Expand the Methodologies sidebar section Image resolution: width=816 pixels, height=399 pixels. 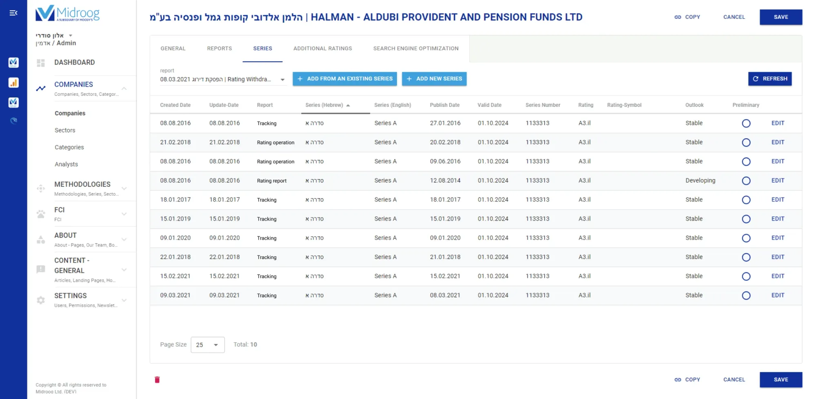[124, 188]
